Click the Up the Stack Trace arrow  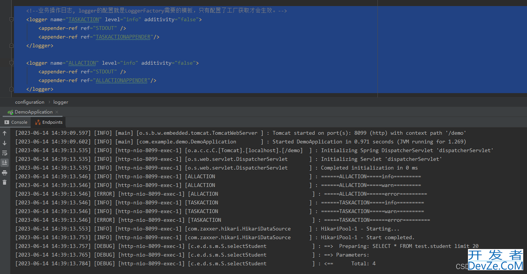[x=5, y=133]
